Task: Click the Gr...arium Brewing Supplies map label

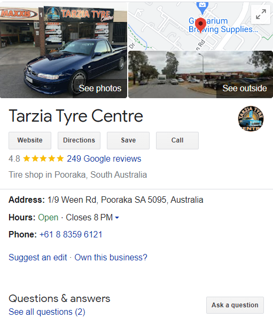Action: pos(223,25)
